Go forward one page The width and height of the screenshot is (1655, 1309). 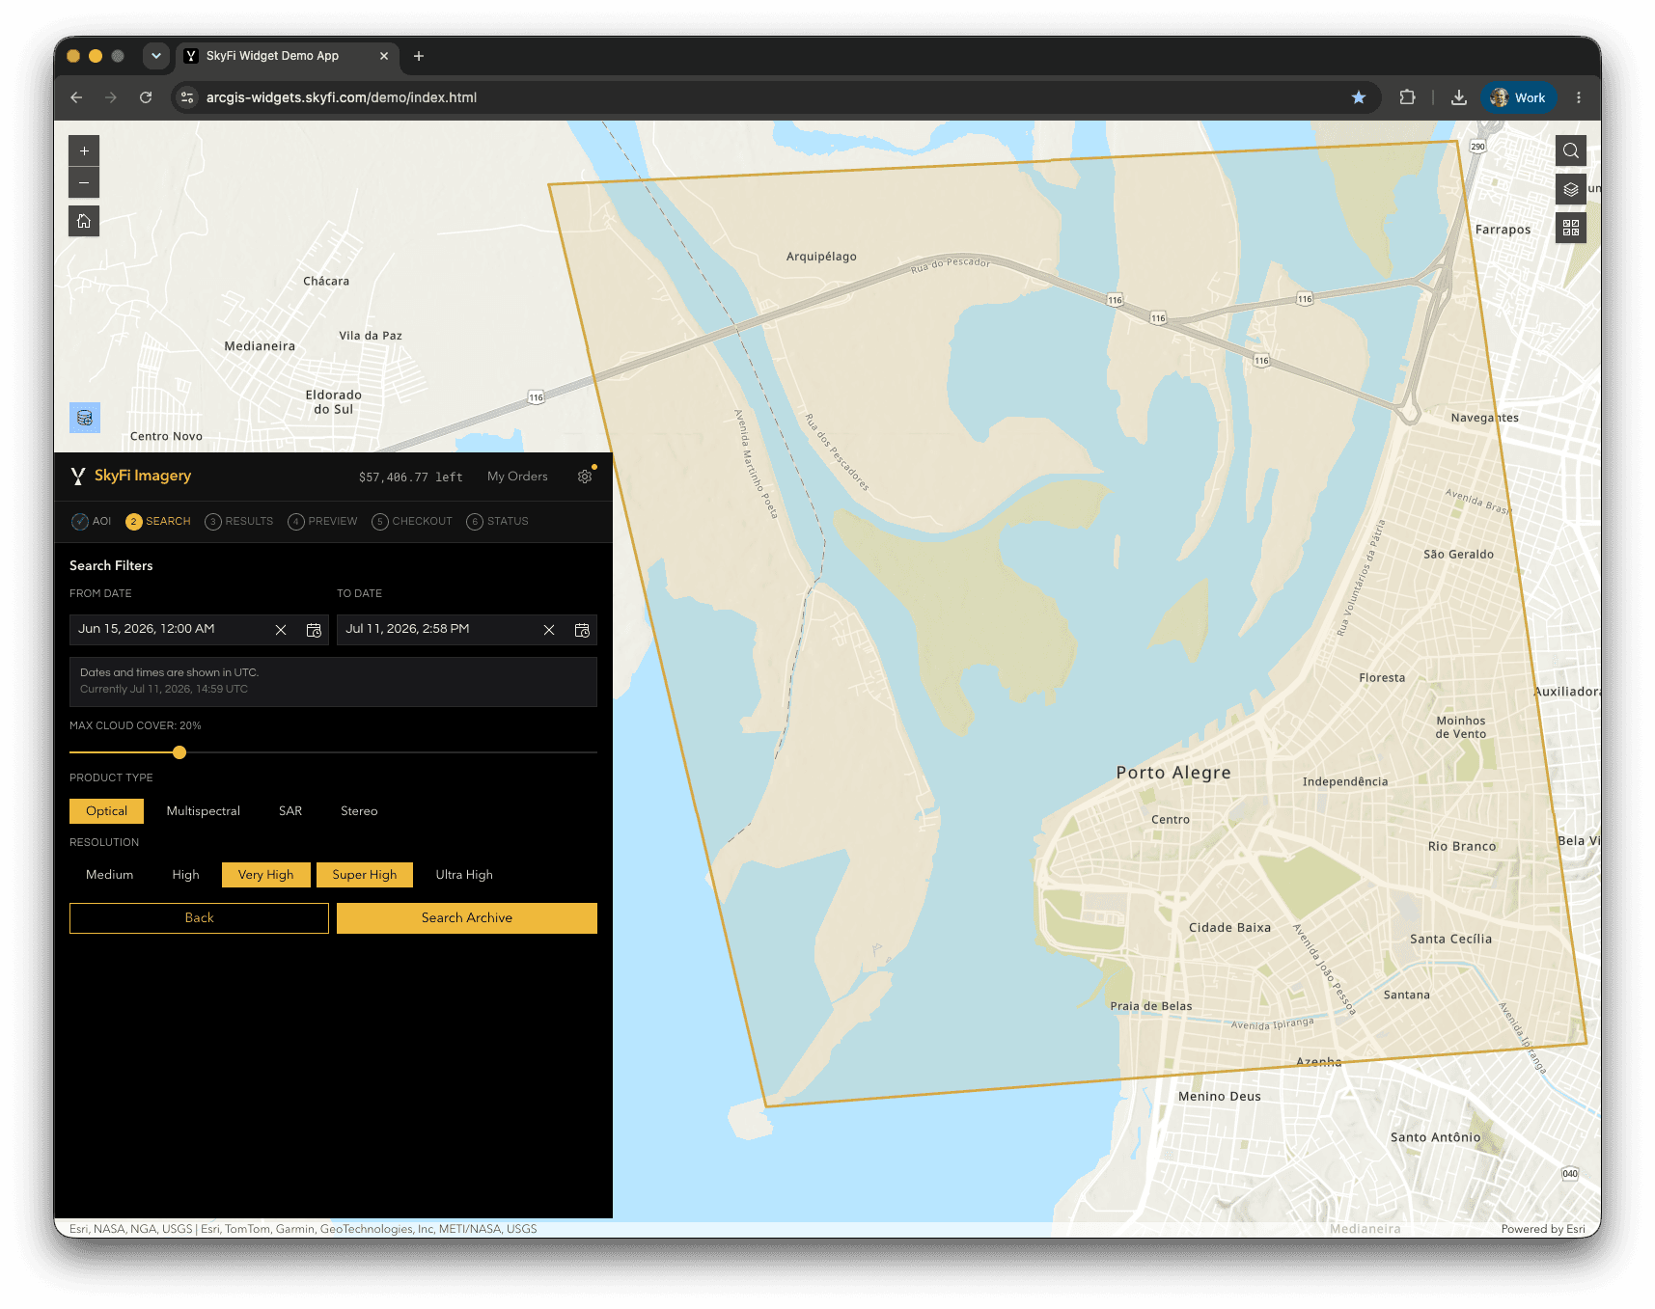(x=111, y=97)
